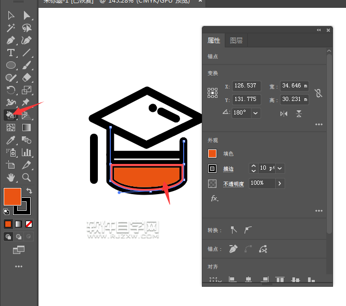This screenshot has width=346, height=306.
Task: Switch to the 图层 tab
Action: pos(236,41)
